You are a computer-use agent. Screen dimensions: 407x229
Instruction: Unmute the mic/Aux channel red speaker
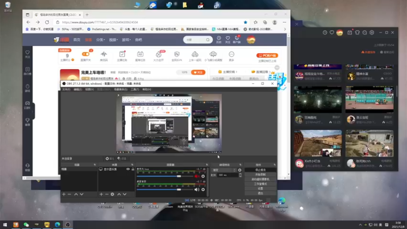click(x=196, y=176)
